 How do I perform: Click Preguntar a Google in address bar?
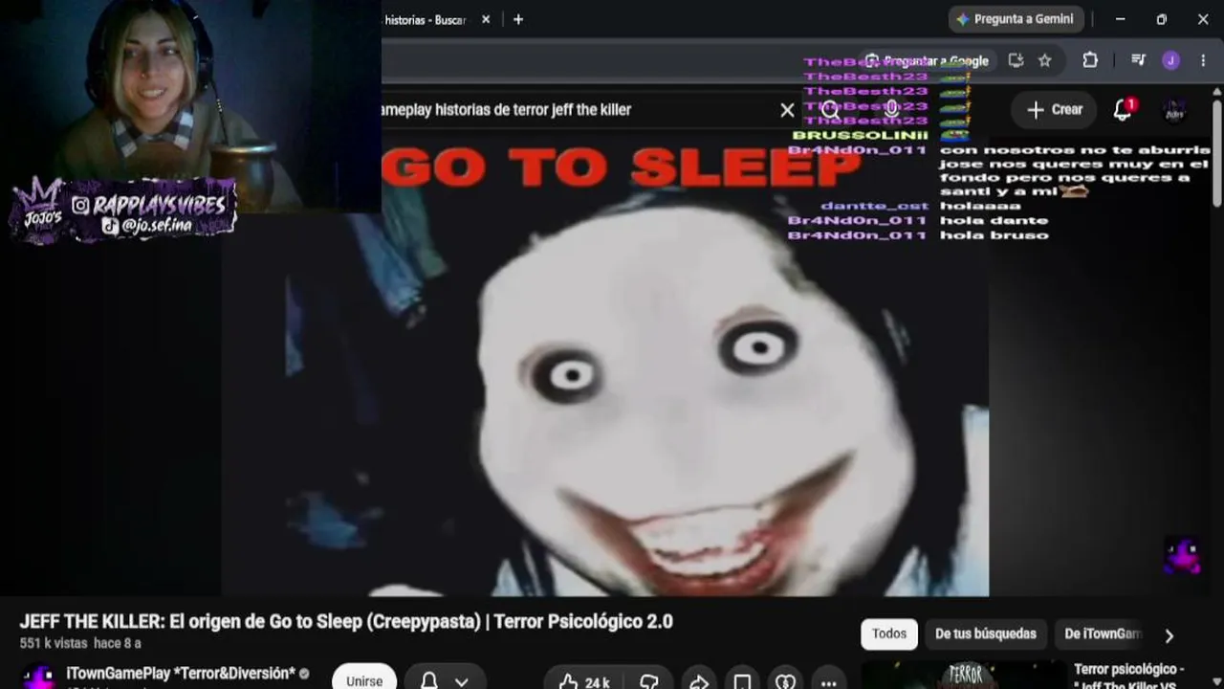tap(927, 60)
